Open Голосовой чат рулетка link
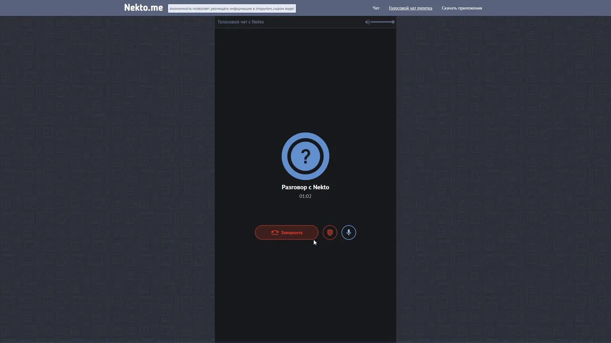The image size is (611, 343). point(411,8)
